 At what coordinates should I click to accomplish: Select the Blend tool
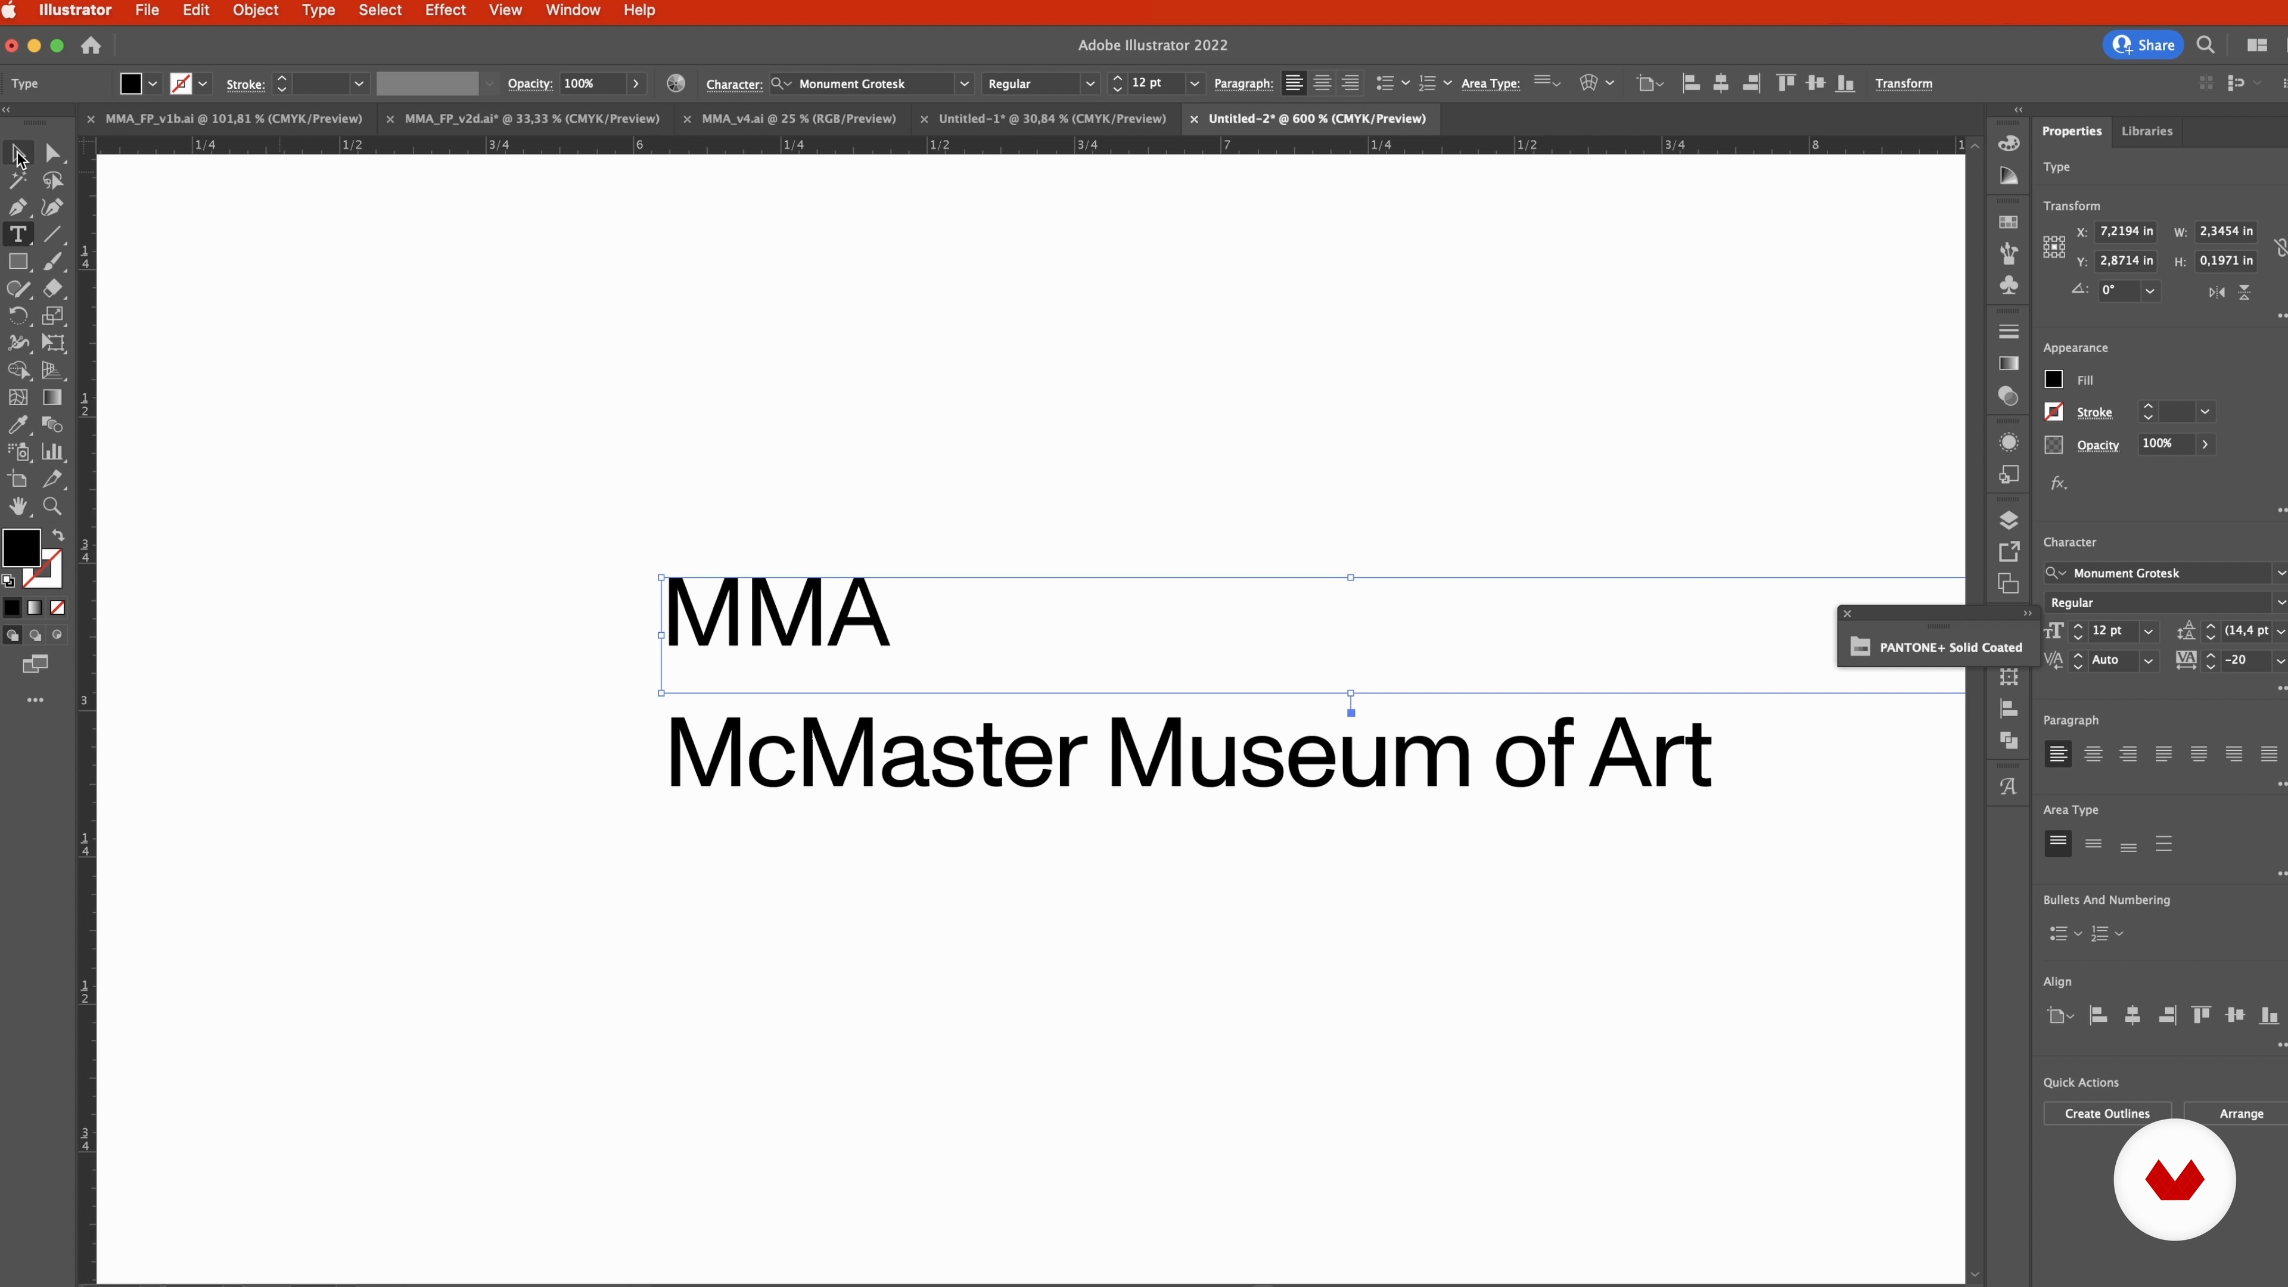53,425
